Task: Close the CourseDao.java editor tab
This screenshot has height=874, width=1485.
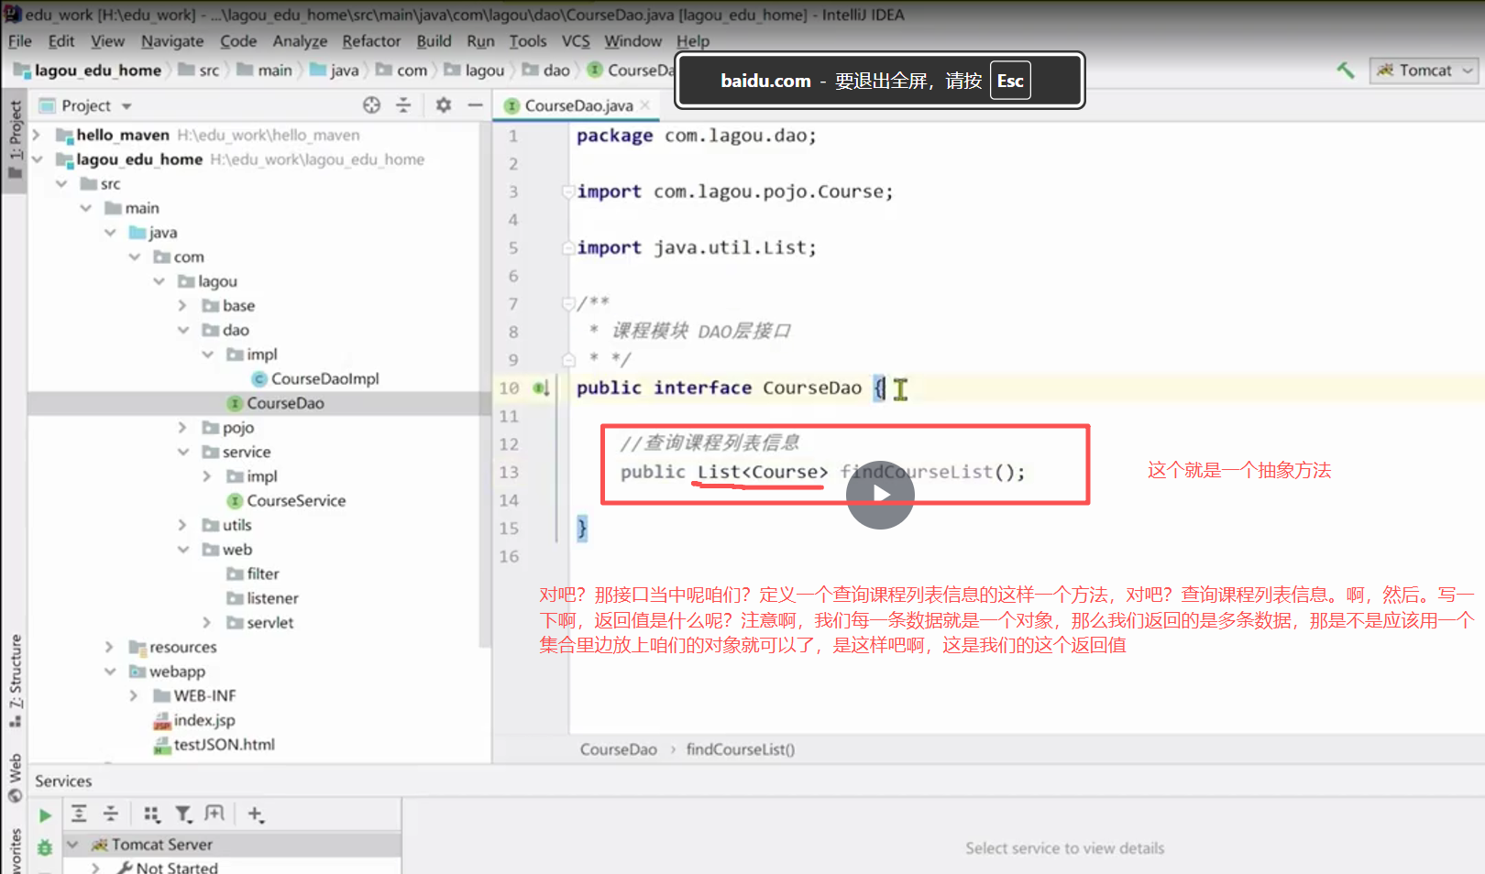Action: 645,105
